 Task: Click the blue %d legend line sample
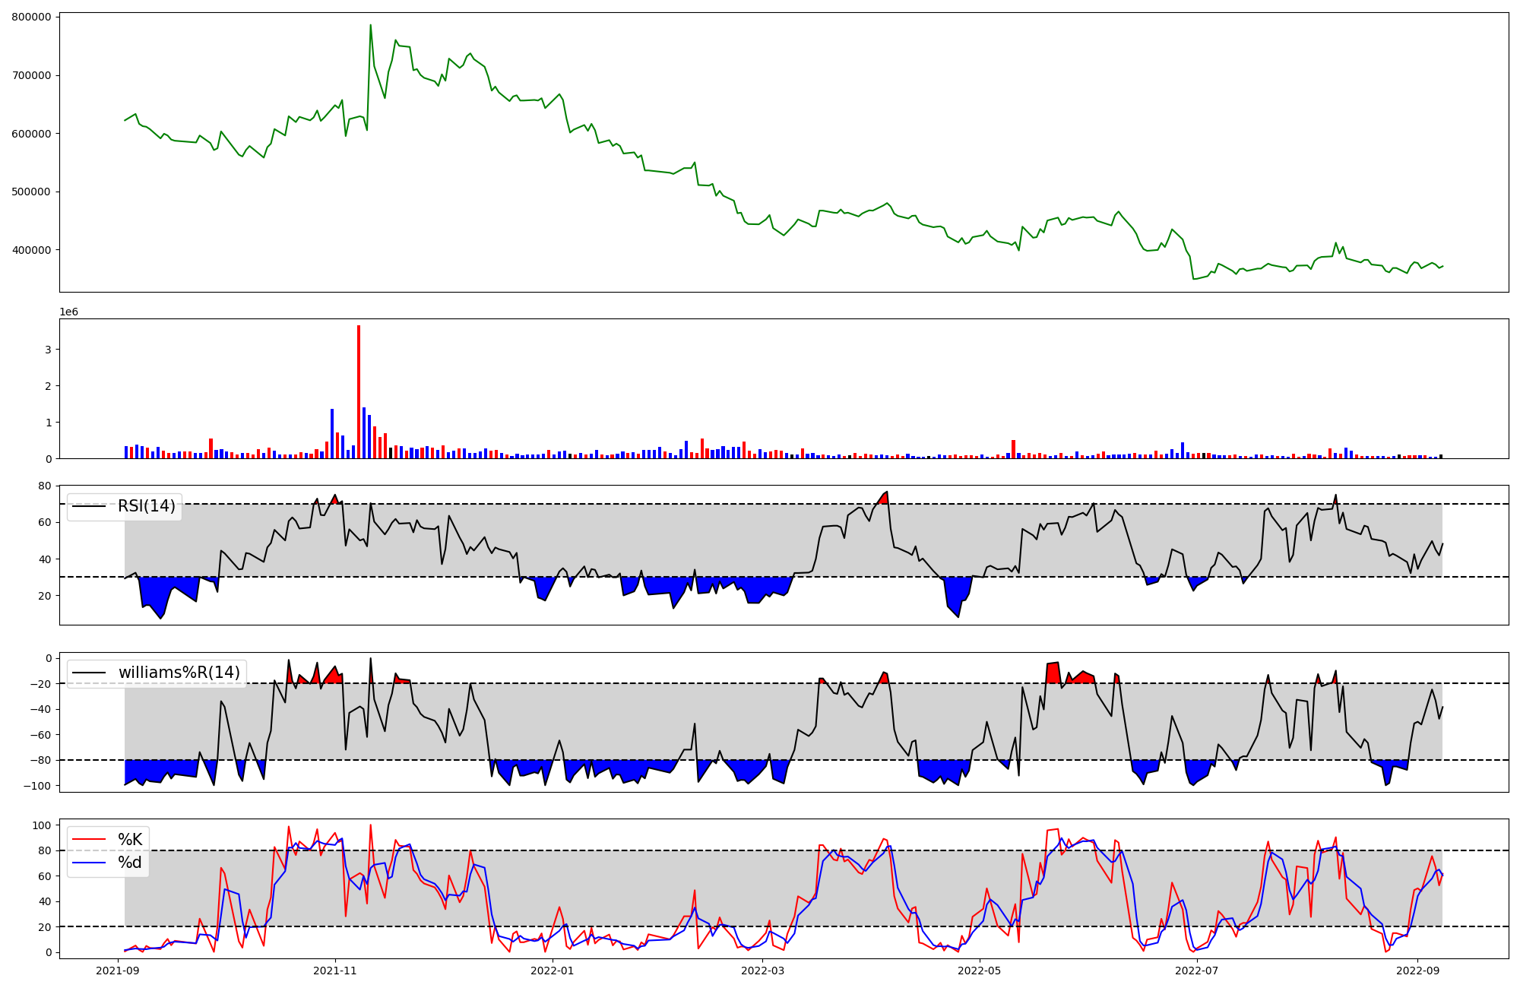coord(88,863)
